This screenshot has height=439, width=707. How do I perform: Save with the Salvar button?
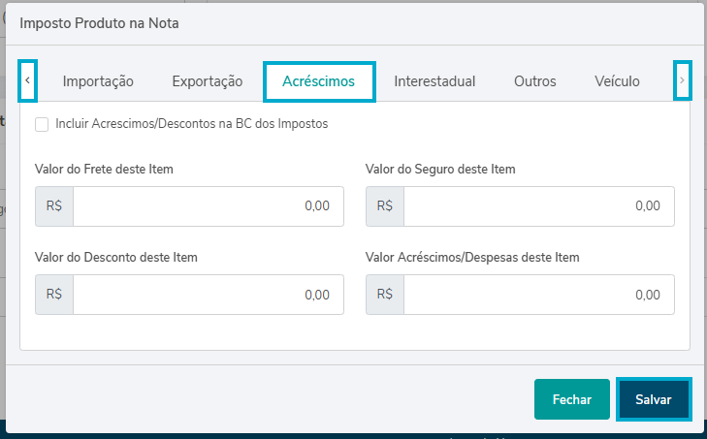coord(654,399)
